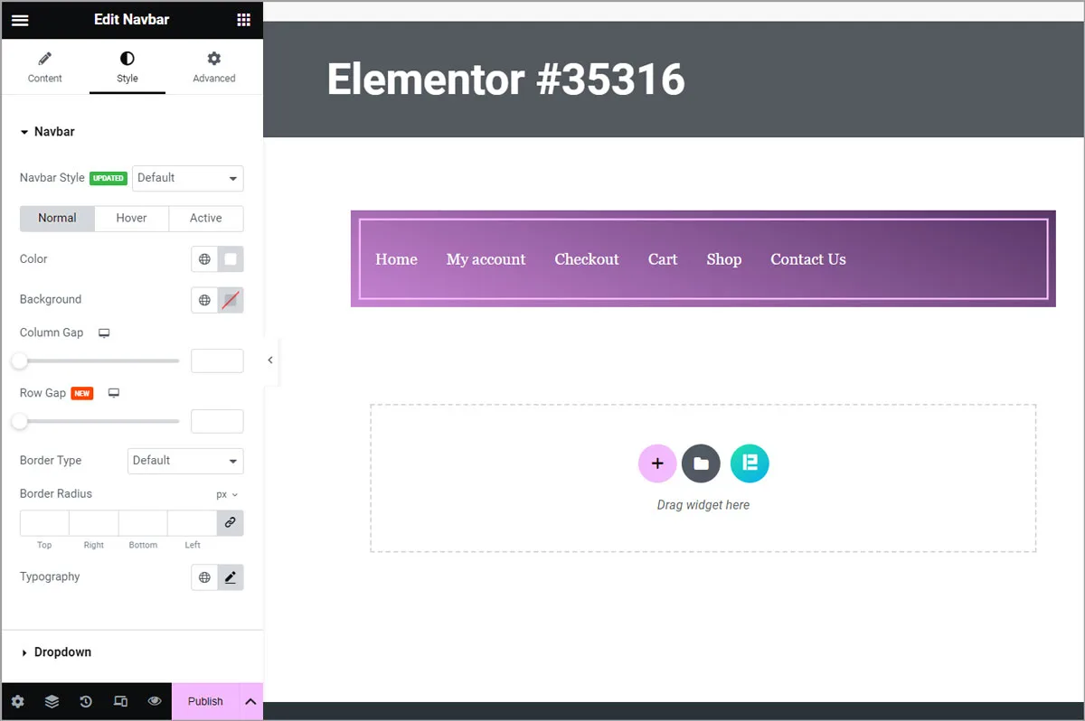Click the Preview Changes eye icon
Viewport: 1085px width, 721px height.
point(155,701)
